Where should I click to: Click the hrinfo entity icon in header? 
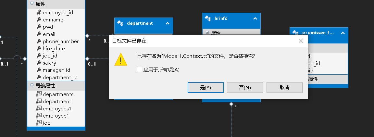(208, 19)
